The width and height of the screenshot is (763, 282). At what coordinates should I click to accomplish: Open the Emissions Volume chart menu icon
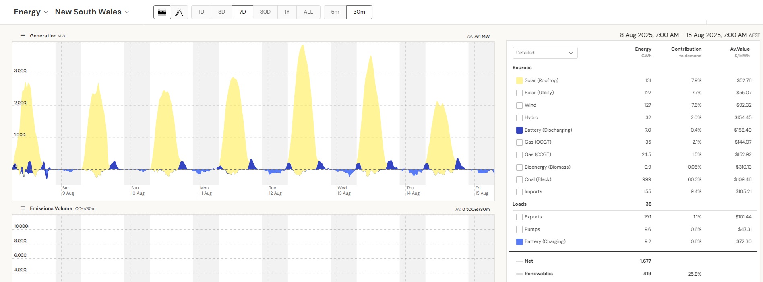coord(23,208)
